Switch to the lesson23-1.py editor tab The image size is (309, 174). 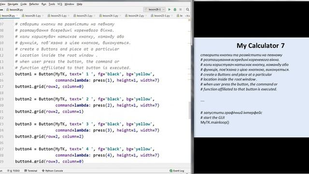(x=162, y=15)
